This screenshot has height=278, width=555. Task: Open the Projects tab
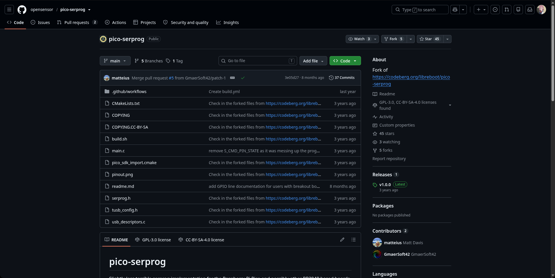[145, 23]
